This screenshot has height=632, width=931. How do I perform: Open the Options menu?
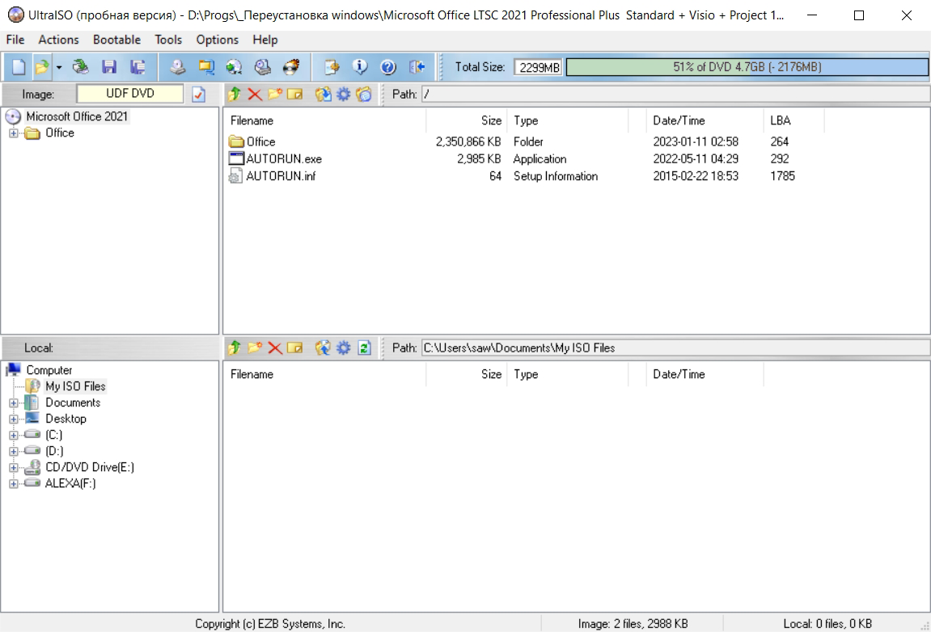[x=218, y=40]
